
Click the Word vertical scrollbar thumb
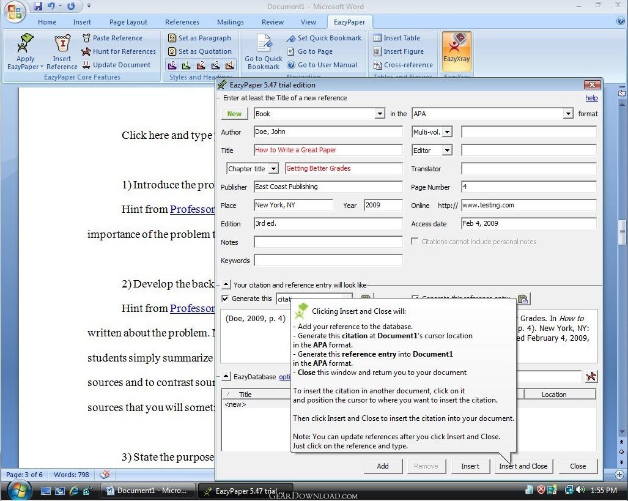pyautogui.click(x=622, y=232)
